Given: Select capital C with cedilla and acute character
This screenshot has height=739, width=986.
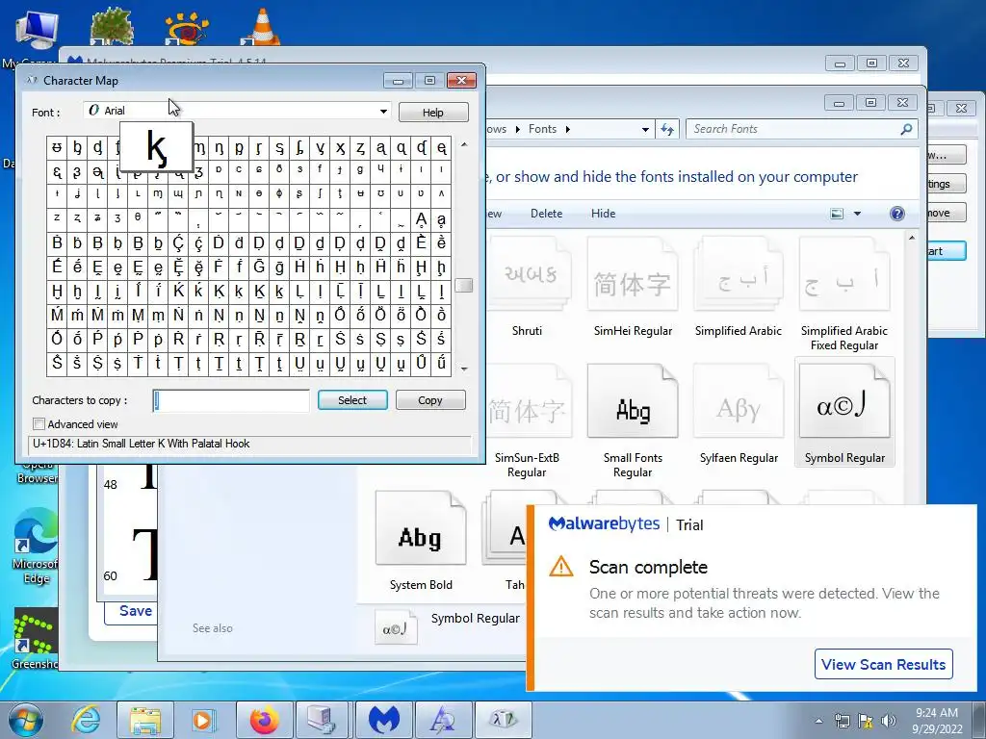Looking at the screenshot, I should pos(178,243).
